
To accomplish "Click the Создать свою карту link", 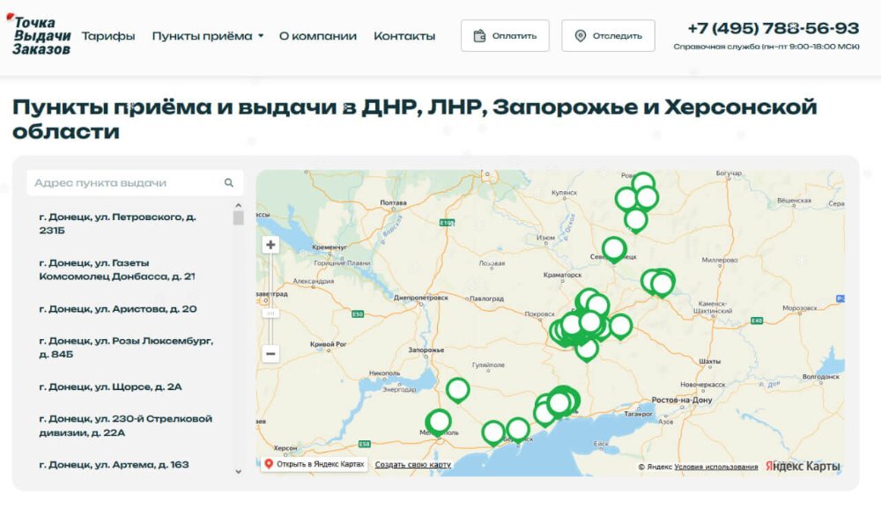I will [x=412, y=464].
